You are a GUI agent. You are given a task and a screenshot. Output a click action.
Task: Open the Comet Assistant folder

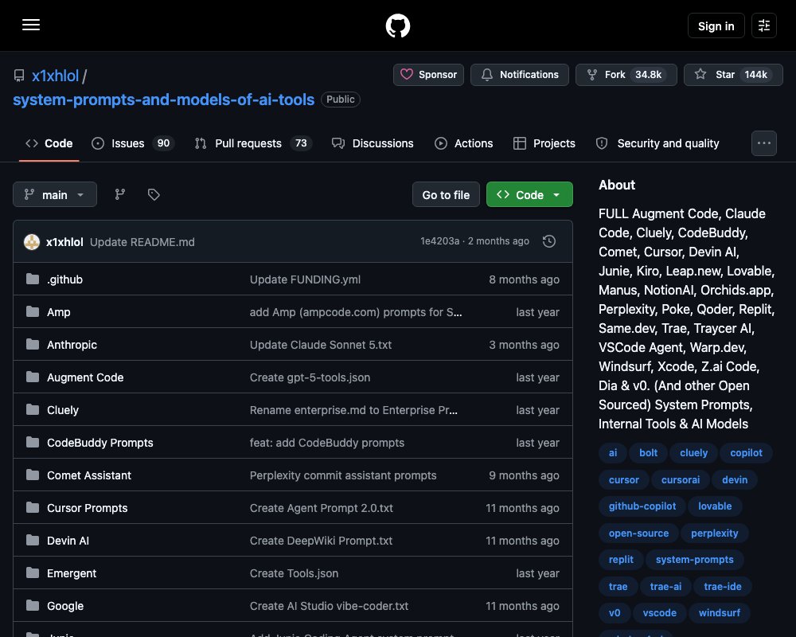(89, 475)
